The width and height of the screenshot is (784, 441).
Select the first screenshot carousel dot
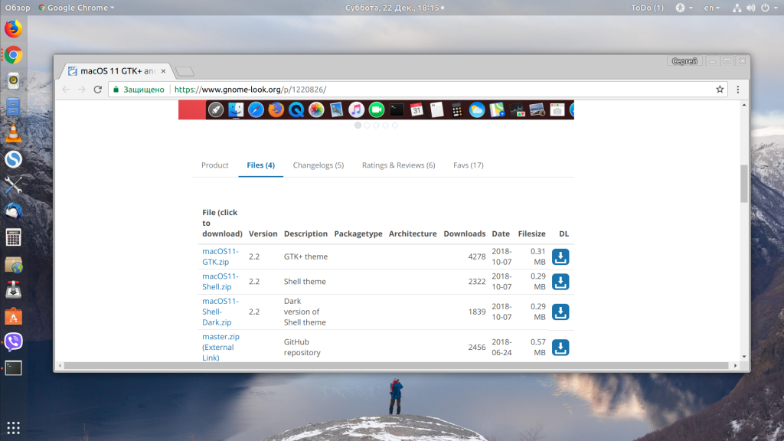point(358,125)
